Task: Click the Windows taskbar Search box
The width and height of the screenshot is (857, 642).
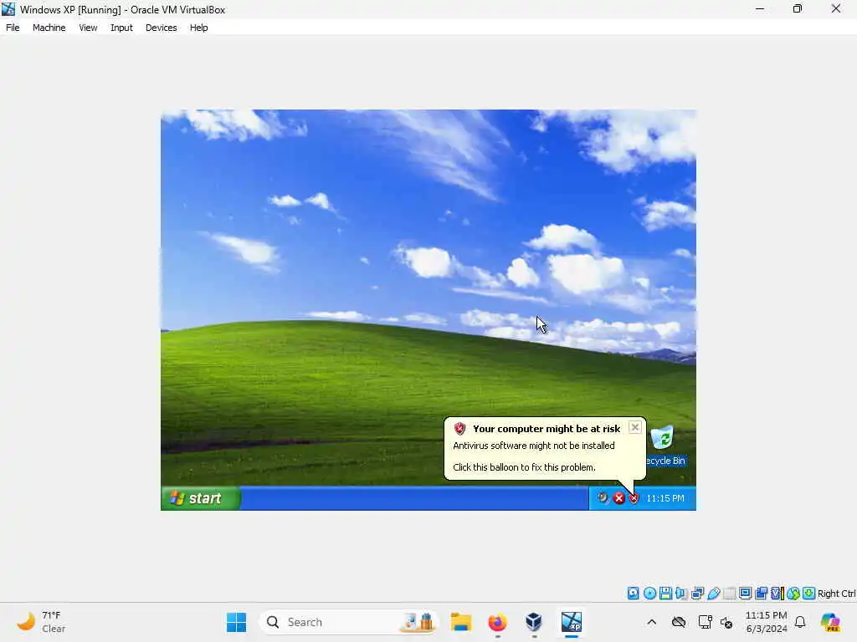Action: pos(348,622)
